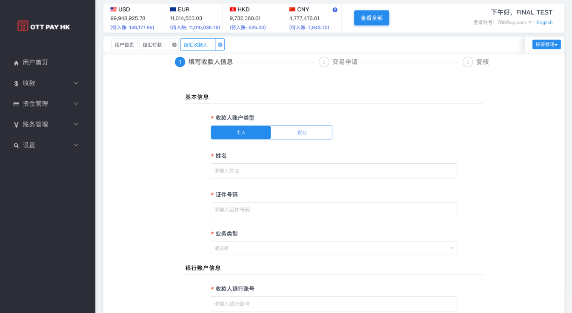Open account dropdown arrow next to 789@qq.com

click(530, 23)
